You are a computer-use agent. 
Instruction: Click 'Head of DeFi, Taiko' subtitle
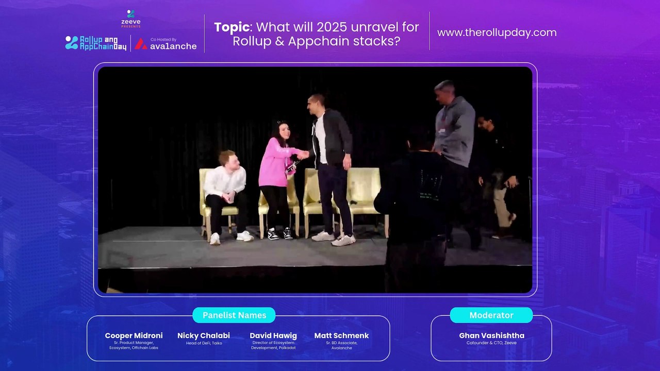click(204, 343)
